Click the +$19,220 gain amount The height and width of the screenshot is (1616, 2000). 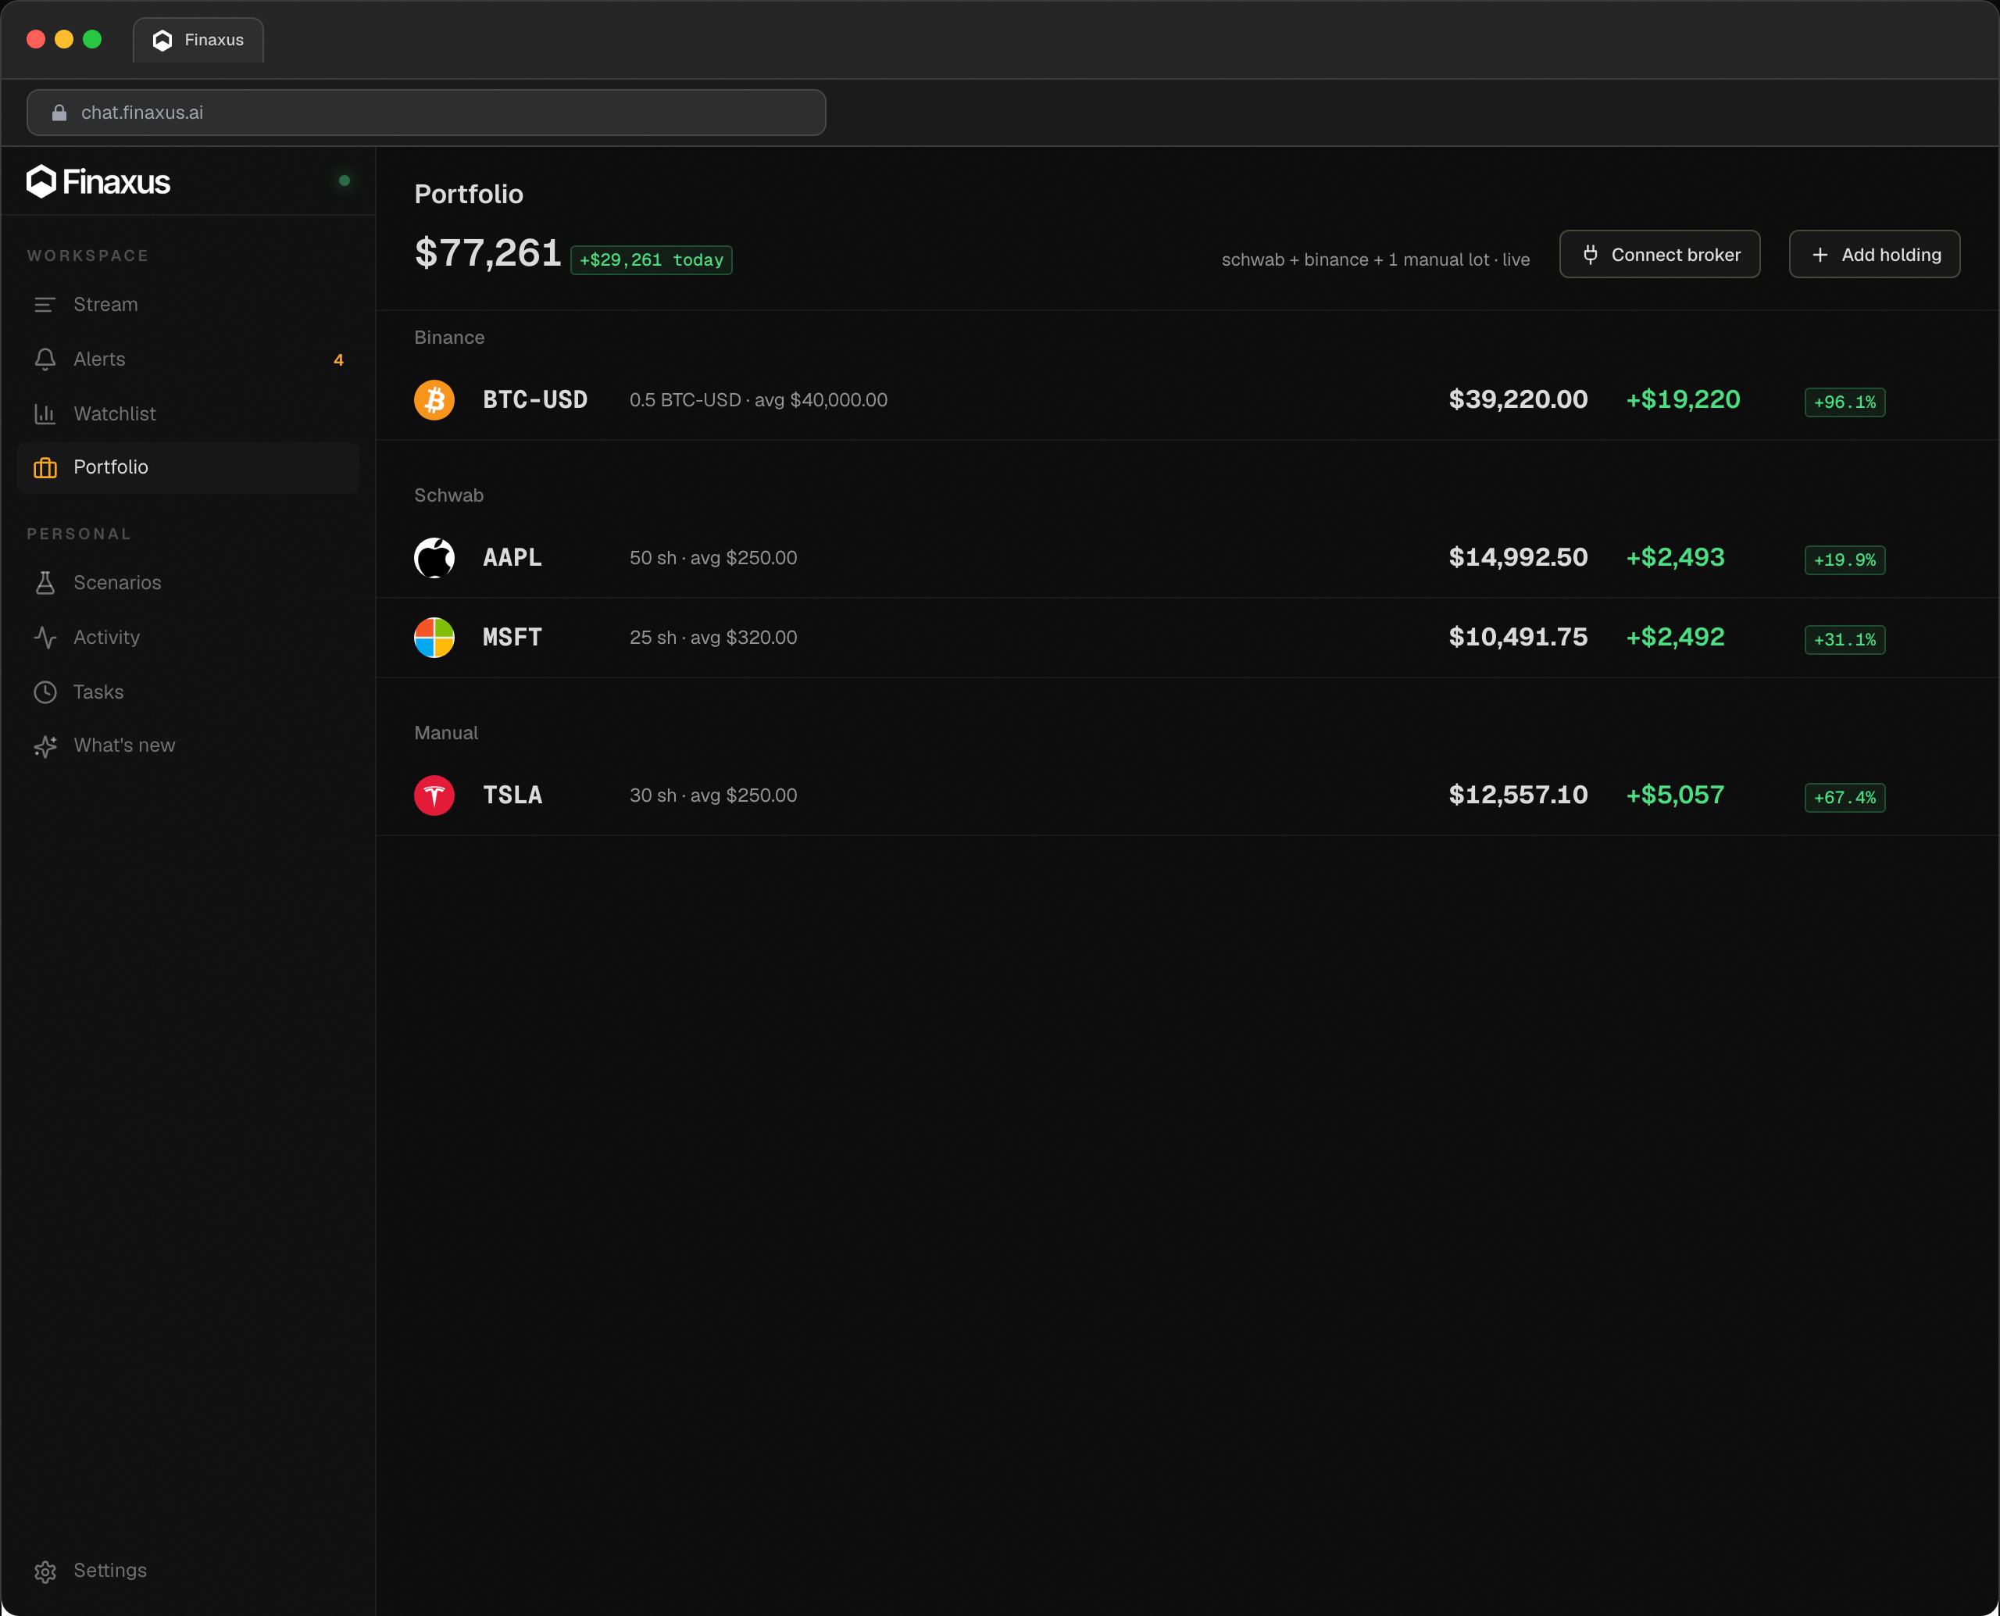click(x=1683, y=399)
